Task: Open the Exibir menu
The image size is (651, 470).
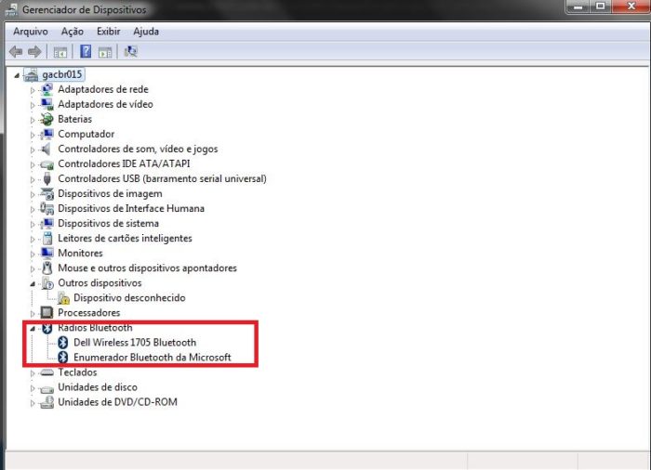Action: pos(109,32)
